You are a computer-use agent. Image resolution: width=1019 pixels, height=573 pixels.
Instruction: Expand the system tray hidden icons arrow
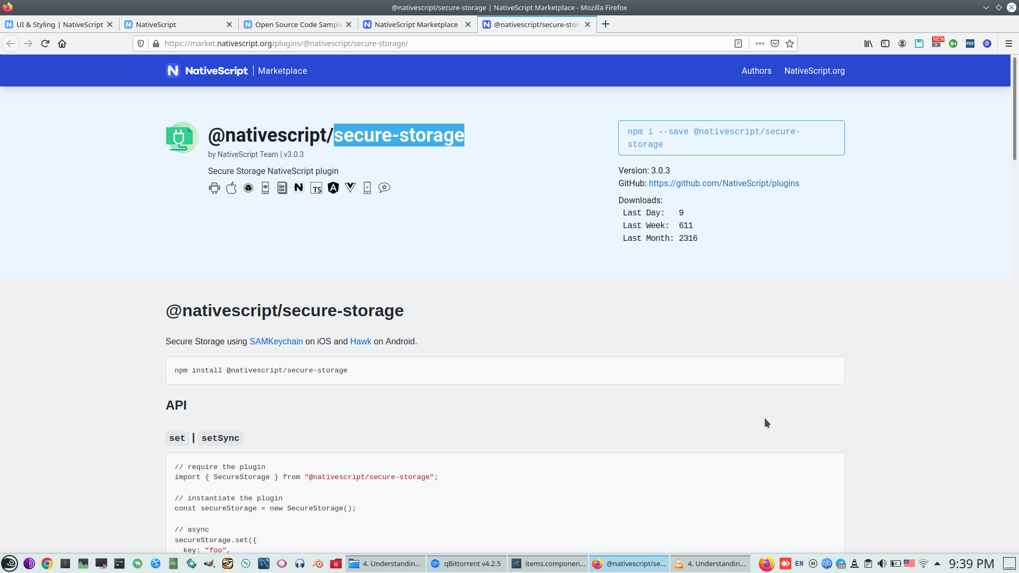pos(937,563)
